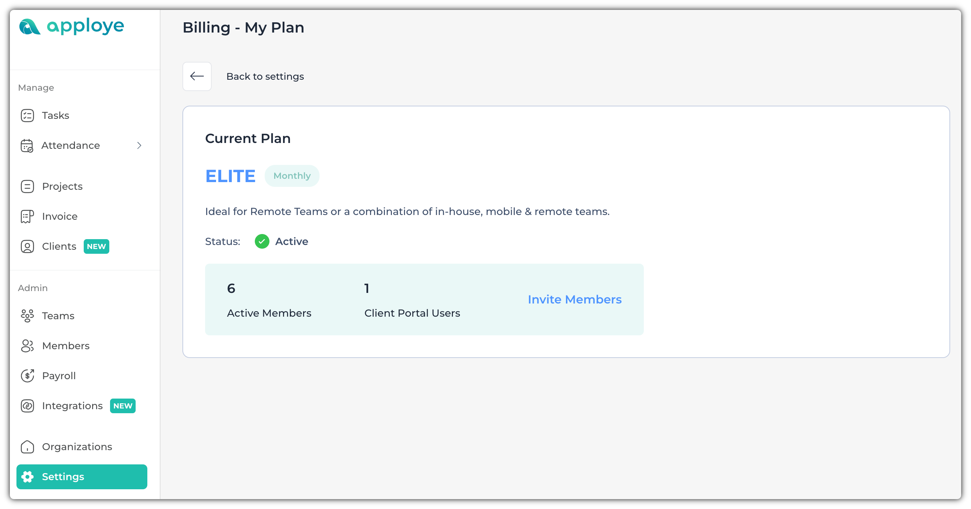Click the Settings gear icon
Screen dimensions: 971x509
tap(27, 476)
